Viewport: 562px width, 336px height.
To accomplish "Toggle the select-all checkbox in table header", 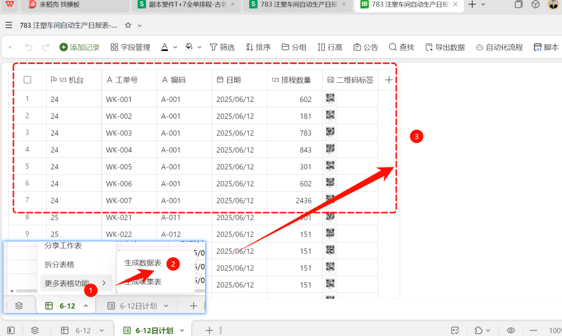I will (x=27, y=80).
